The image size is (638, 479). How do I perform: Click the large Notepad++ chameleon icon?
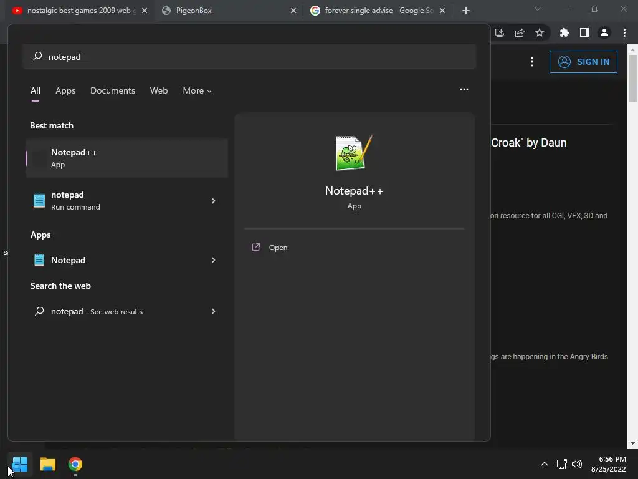point(354,153)
